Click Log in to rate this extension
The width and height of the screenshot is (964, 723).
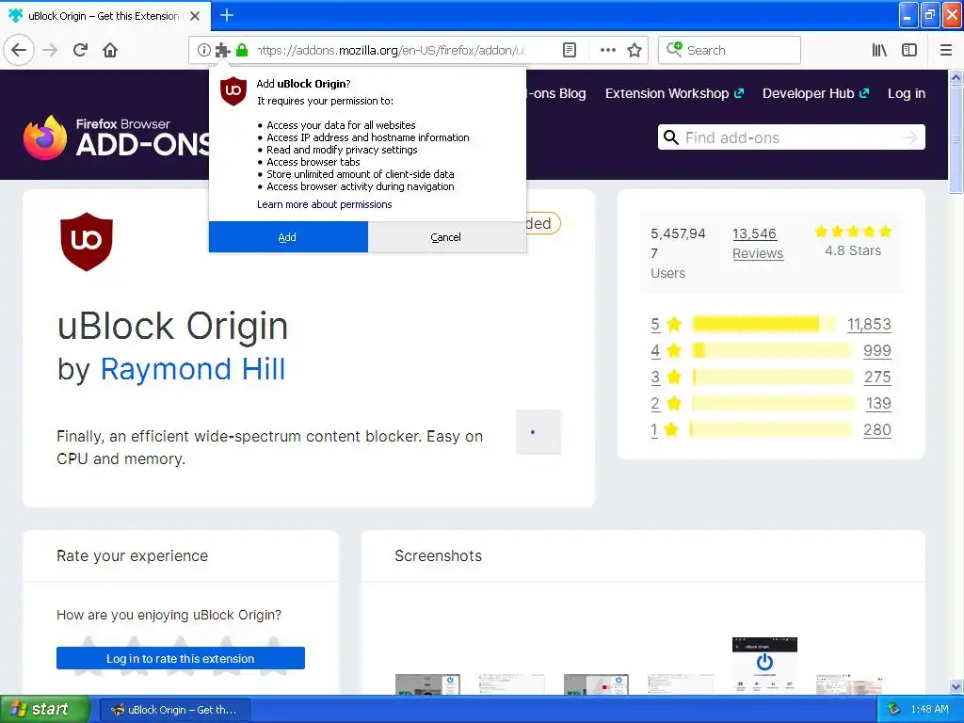[x=180, y=658]
